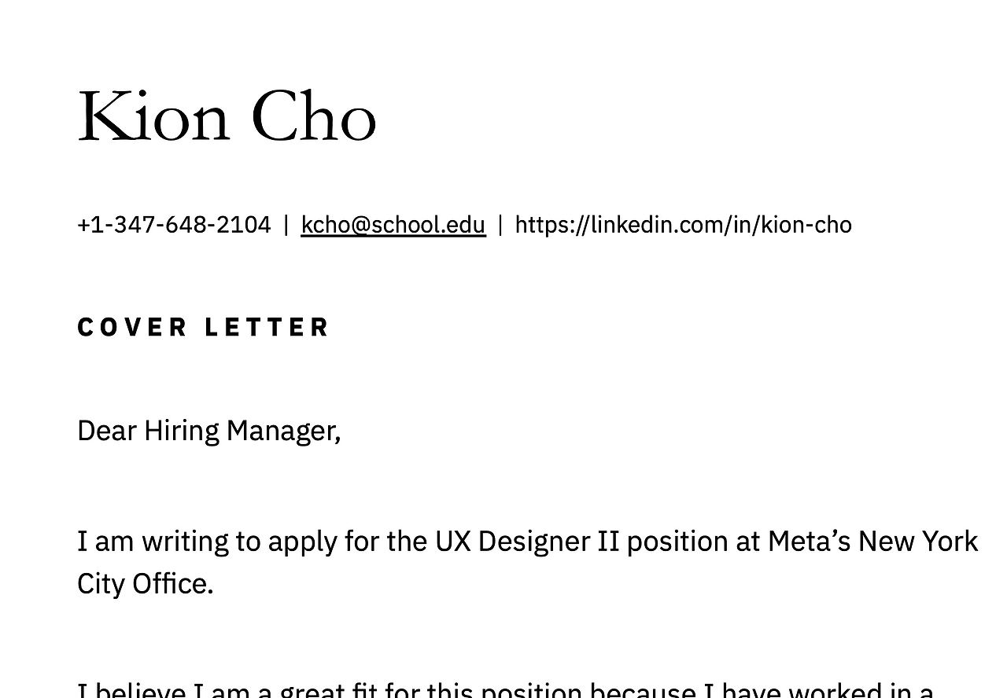
Task: Click the phone number +1-347-648-2104
Action: tap(174, 225)
